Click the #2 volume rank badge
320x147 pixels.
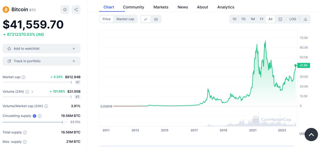click(x=78, y=97)
